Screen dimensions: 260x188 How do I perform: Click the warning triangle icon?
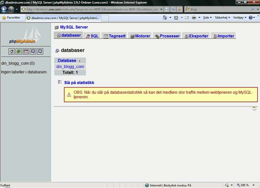click(x=69, y=95)
